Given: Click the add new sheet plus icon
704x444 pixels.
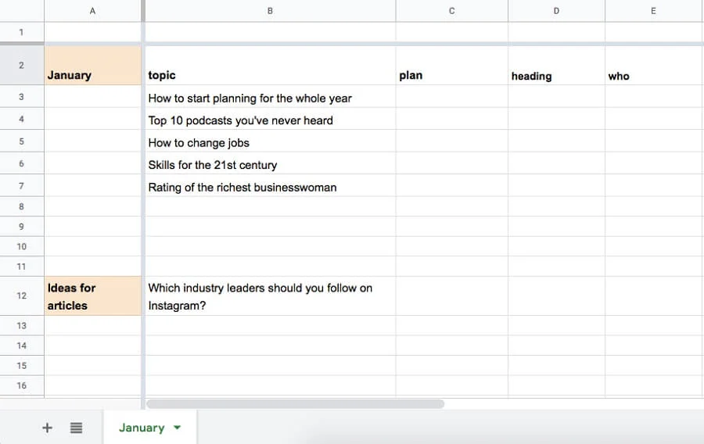Looking at the screenshot, I should coord(47,428).
